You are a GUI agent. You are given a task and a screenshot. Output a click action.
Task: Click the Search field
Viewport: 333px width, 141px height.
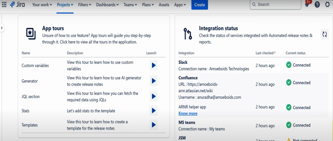coord(276,5)
